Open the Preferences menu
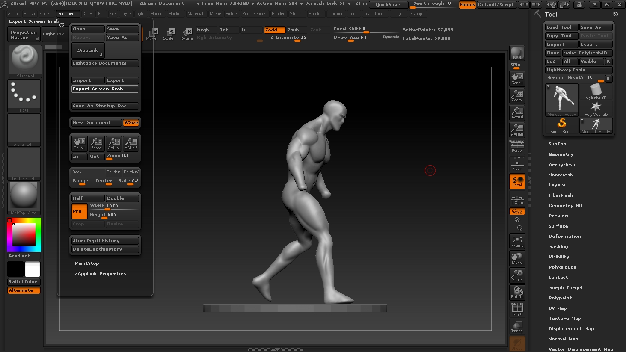The width and height of the screenshot is (626, 352). tap(254, 14)
